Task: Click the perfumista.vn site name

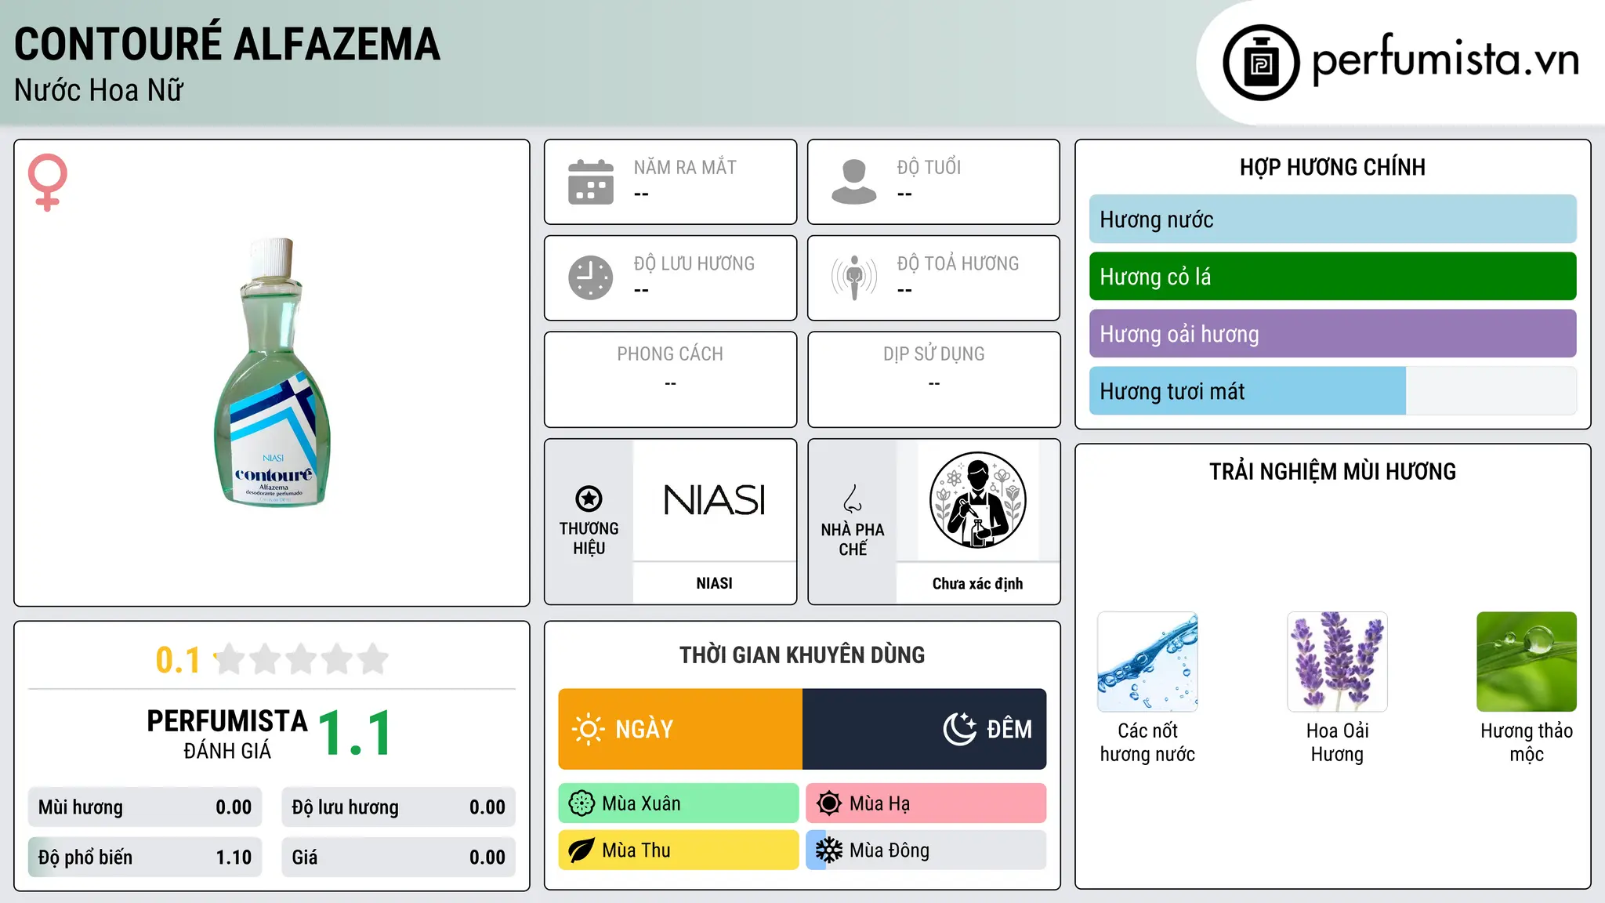Action: point(1446,59)
